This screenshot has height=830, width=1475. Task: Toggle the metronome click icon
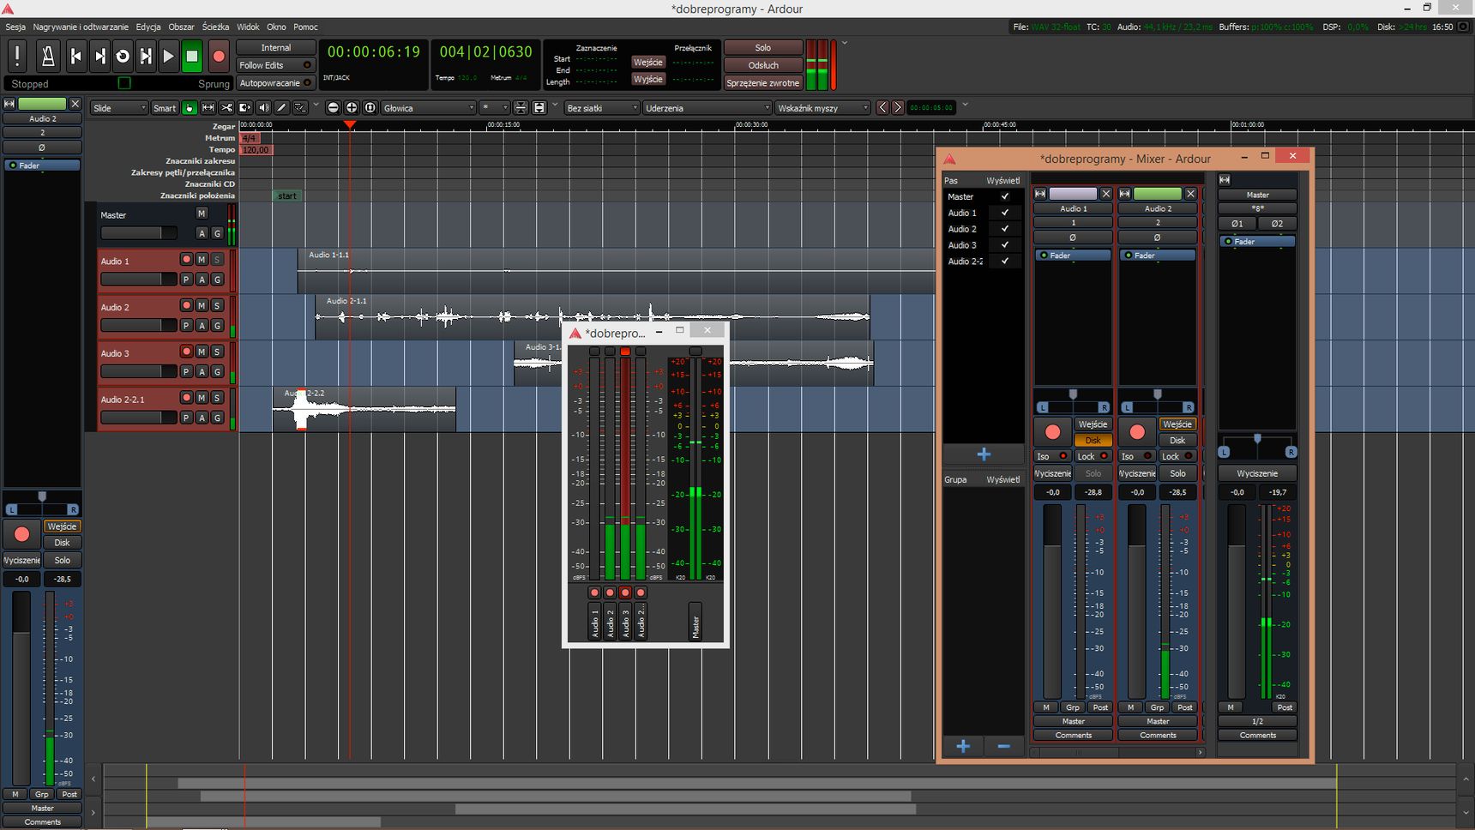(48, 56)
